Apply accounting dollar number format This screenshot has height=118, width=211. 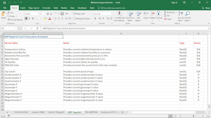pos(95,18)
